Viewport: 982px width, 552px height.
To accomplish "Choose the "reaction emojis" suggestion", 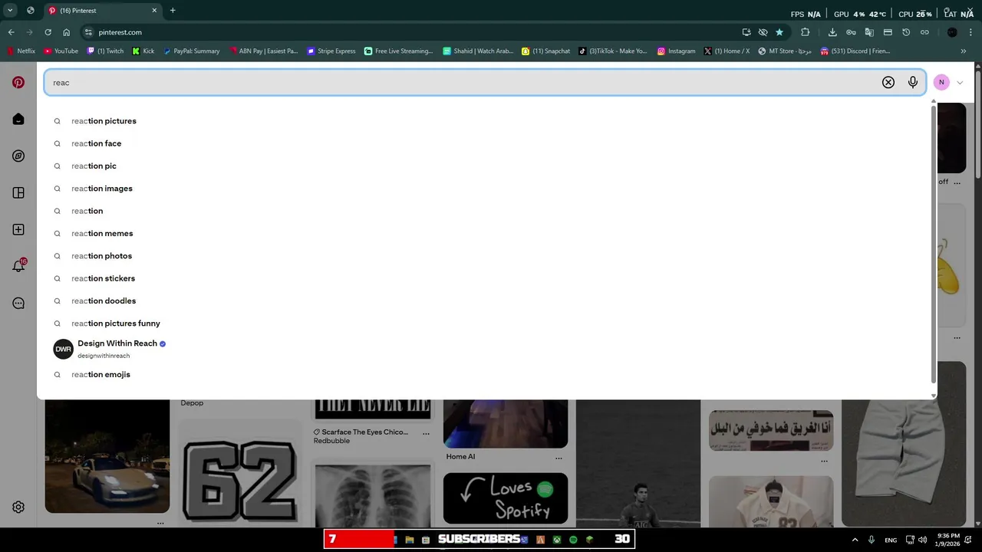I will 101,375.
